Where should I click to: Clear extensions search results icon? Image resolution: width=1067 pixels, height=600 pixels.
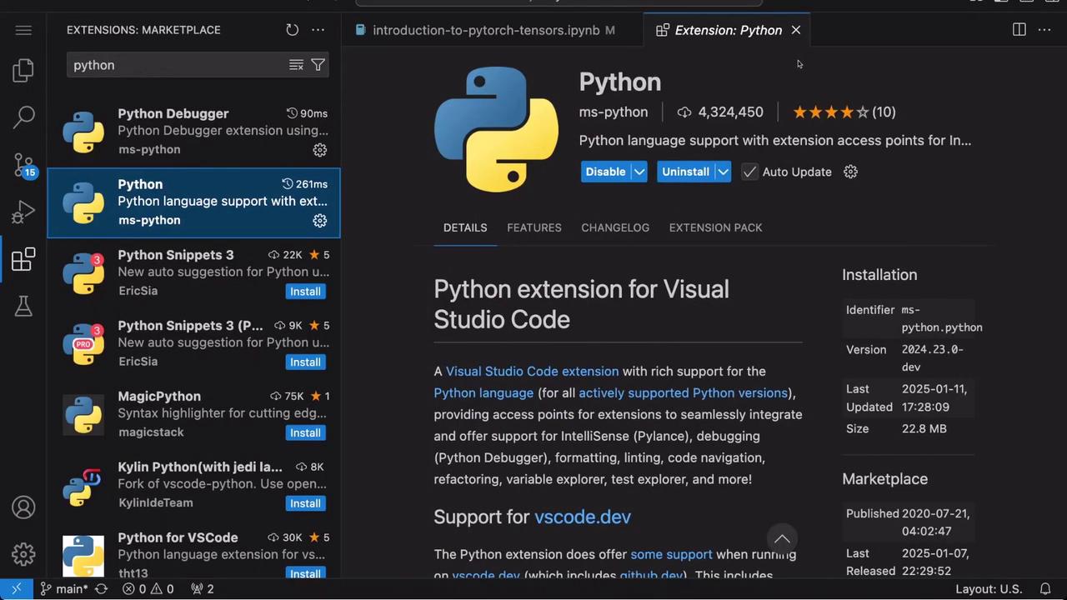click(x=296, y=65)
